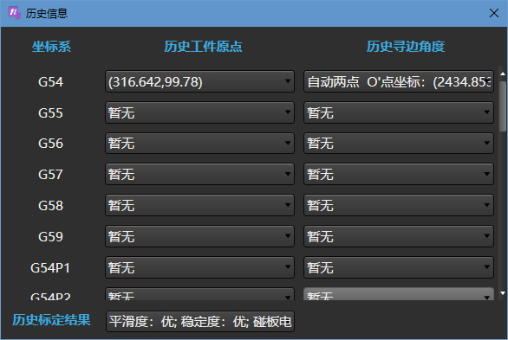Click the G57 row label
Screen dimensions: 508x340
[x=50, y=174]
